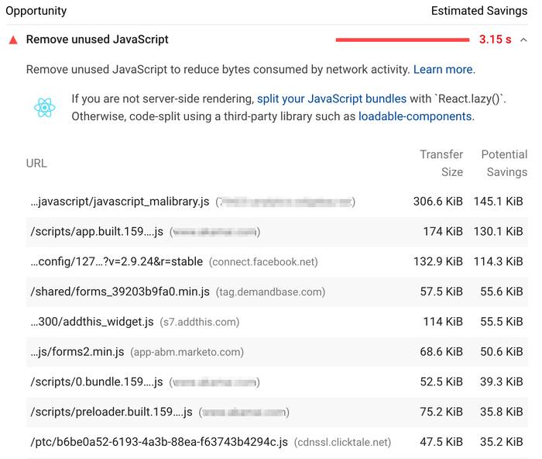Click the Potential Savings column header
Image resolution: width=542 pixels, height=459 pixels.
click(x=504, y=163)
